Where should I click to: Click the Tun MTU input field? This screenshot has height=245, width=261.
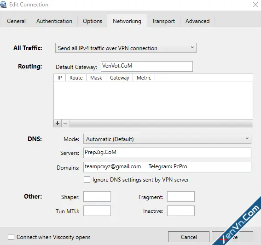97,211
